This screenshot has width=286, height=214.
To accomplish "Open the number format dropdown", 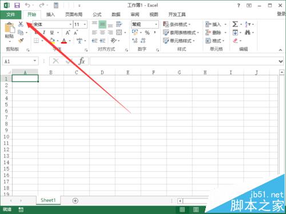I will tap(156, 25).
